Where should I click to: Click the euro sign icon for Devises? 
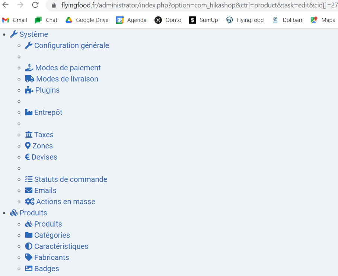coord(28,157)
